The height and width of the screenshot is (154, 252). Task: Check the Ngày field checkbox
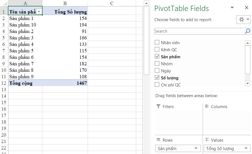(x=157, y=71)
